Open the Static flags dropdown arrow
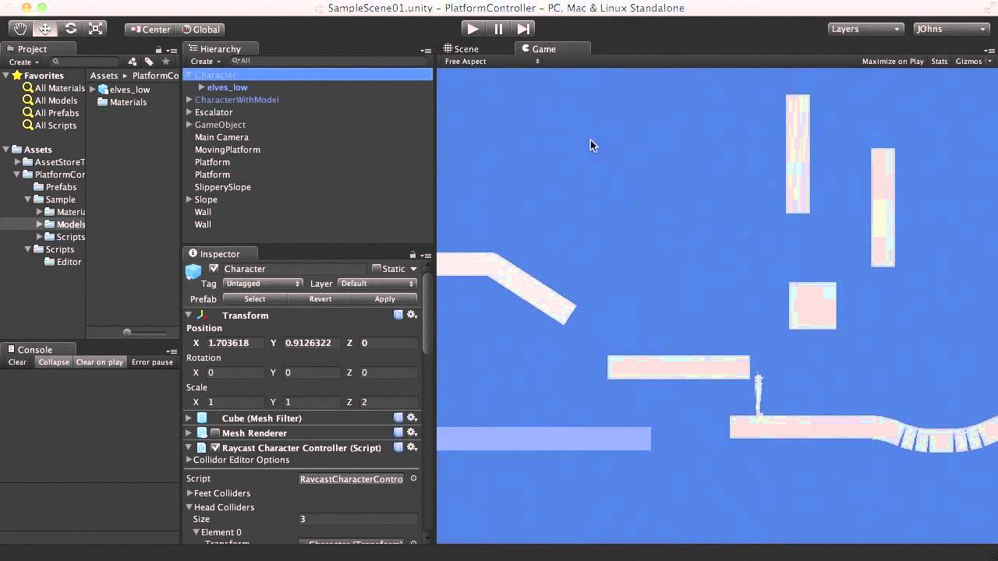The image size is (998, 561). click(x=413, y=269)
